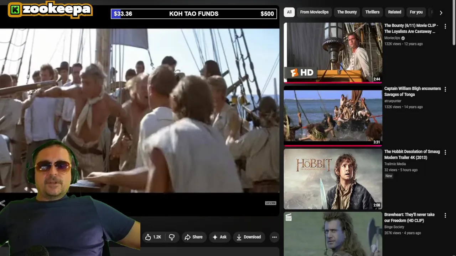456x256 pixels.
Task: Download the video
Action: pyautogui.click(x=249, y=237)
